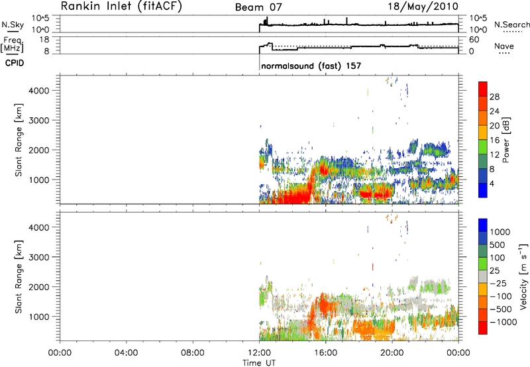Click the gray segment of velocity colorbar
This screenshot has width=530, height=367.
coord(483,276)
